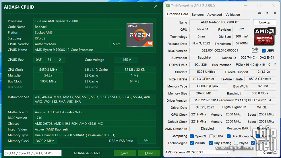
Task: Click the Memory Type field GDDR6 (Hynix)
Action: (208, 86)
